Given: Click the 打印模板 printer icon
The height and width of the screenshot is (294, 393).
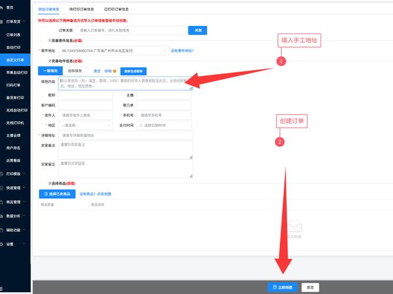Looking at the screenshot, I should (x=2, y=173).
